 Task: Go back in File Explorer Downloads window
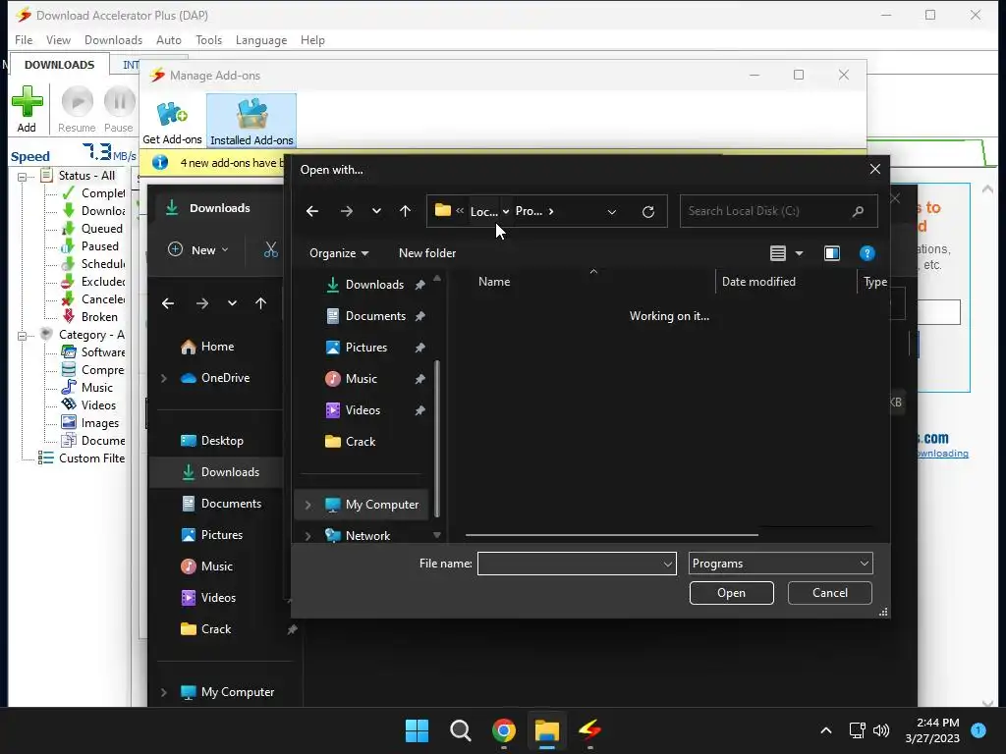(x=168, y=303)
